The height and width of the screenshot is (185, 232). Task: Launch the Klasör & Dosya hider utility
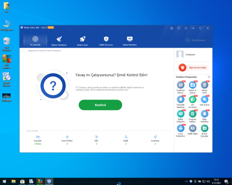point(193,87)
